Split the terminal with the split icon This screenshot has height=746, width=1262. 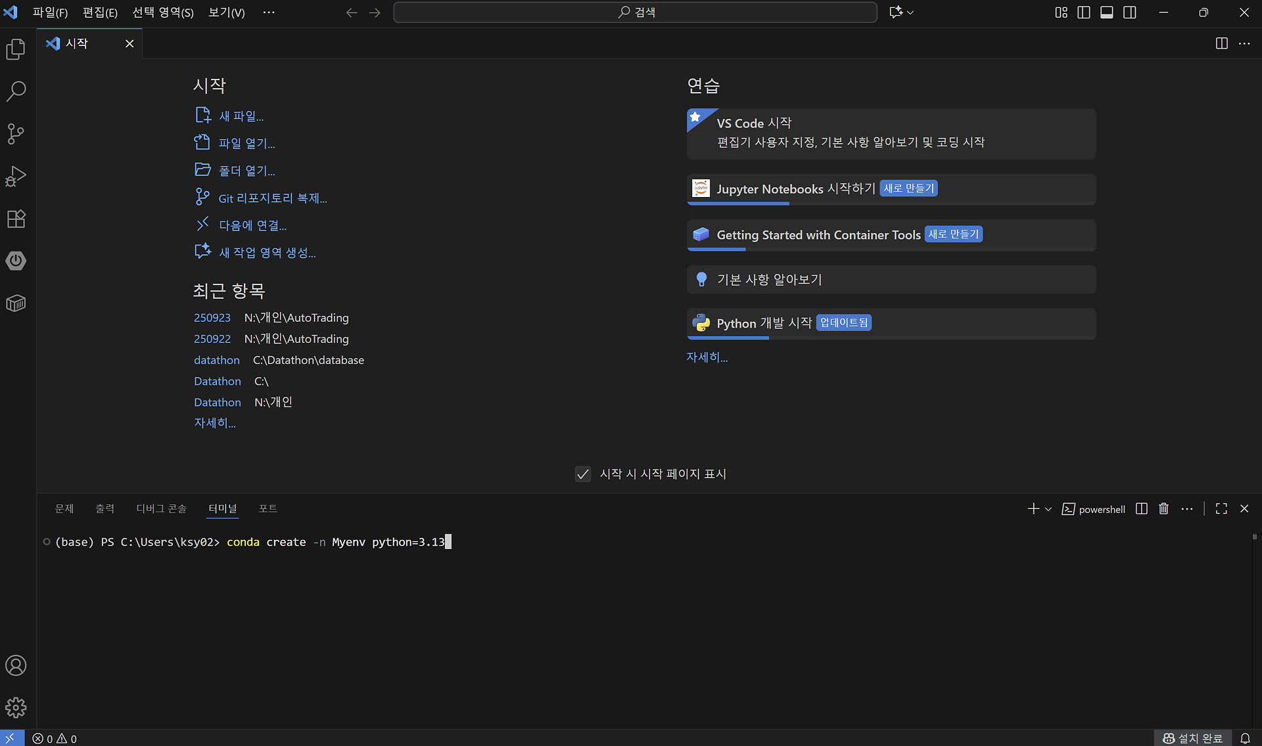[x=1142, y=509]
